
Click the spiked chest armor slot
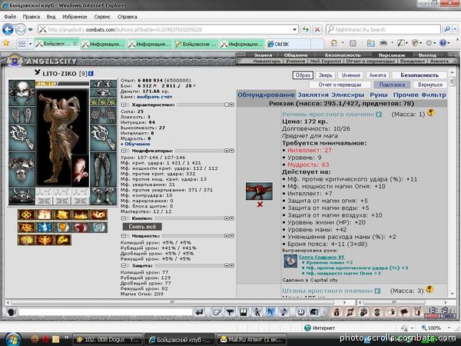point(22,169)
